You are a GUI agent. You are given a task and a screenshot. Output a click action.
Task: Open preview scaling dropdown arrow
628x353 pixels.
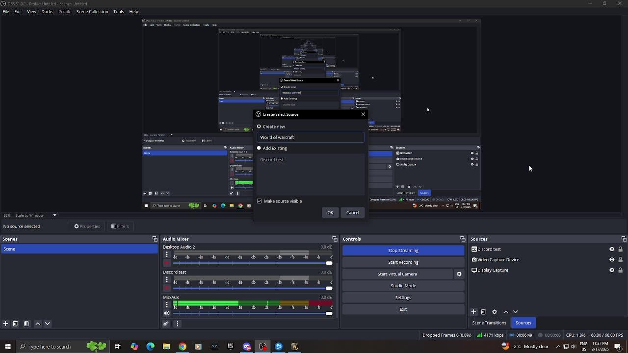pyautogui.click(x=54, y=215)
